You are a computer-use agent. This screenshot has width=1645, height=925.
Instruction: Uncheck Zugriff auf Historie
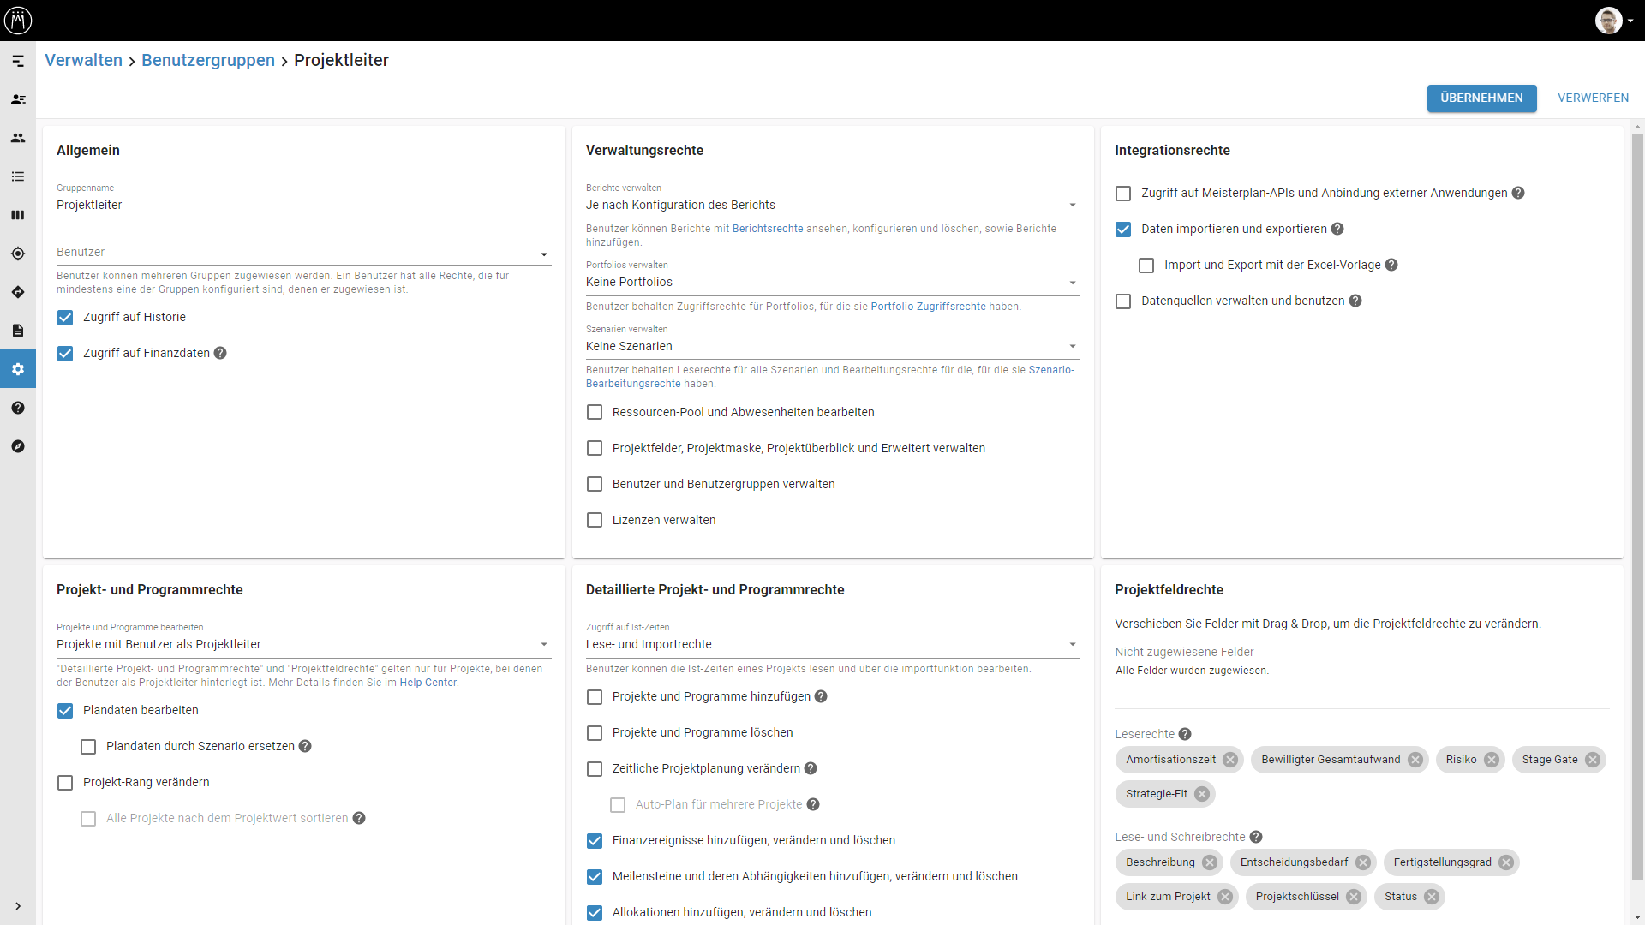click(x=65, y=318)
